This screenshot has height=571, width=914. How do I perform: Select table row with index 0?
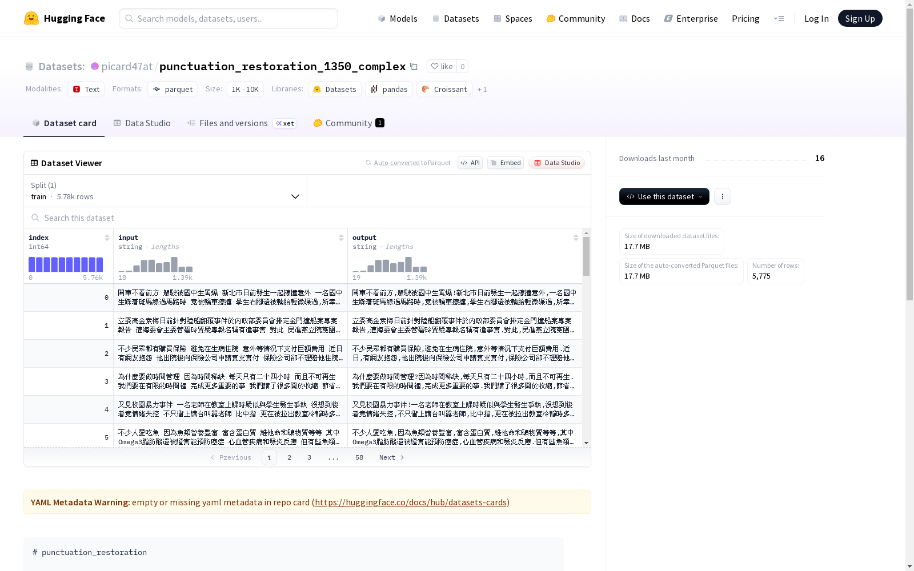point(303,297)
